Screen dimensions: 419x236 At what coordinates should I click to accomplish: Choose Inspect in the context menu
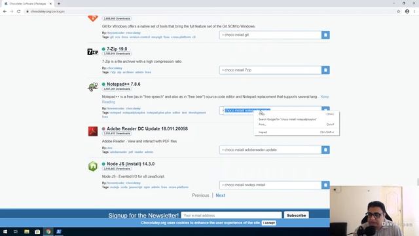pos(297,132)
